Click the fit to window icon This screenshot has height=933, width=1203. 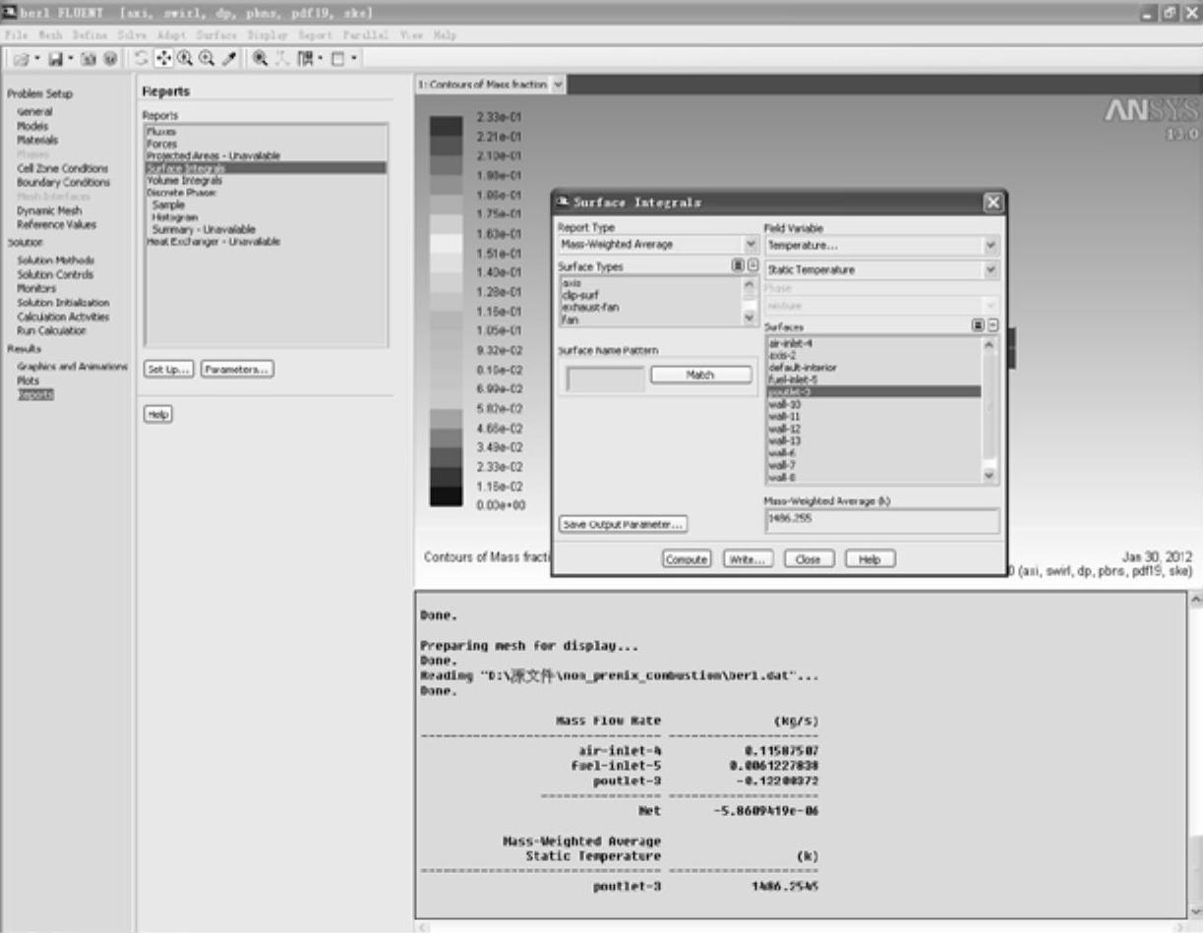point(260,58)
